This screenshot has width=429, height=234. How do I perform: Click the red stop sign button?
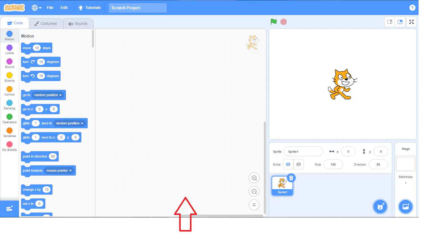[284, 22]
